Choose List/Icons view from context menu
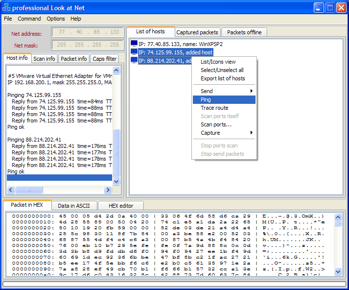The image size is (349, 290). point(224,62)
